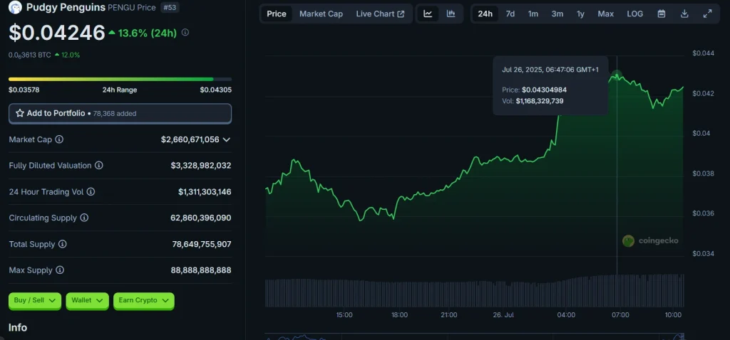Viewport: 730px width, 340px height.
Task: Click the volume bars below the chart
Action: coord(474,291)
